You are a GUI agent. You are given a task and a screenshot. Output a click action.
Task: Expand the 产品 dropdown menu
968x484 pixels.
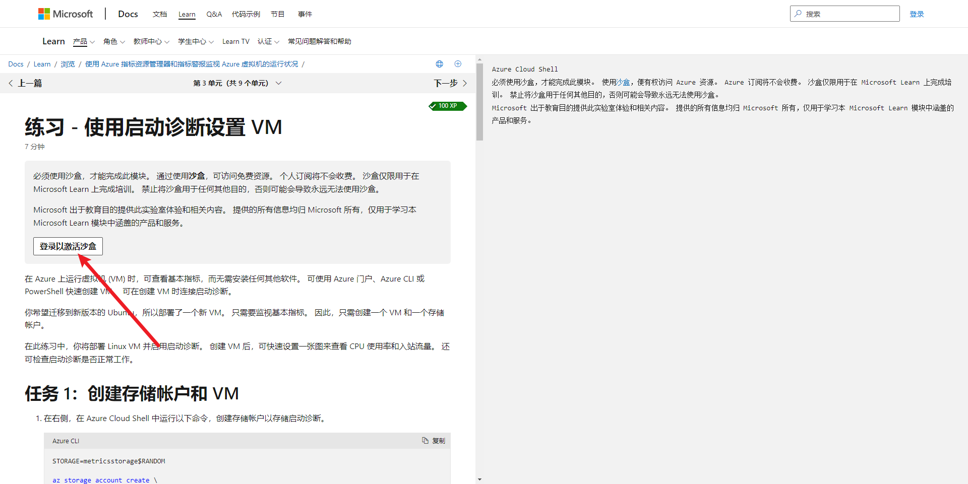click(x=84, y=41)
